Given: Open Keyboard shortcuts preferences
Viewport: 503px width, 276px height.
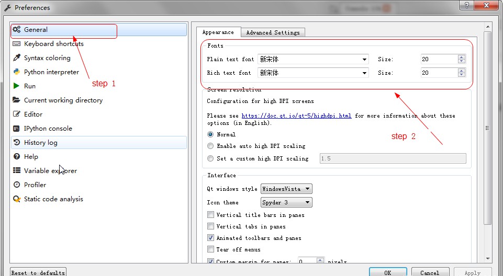Looking at the screenshot, I should click(x=99, y=44).
